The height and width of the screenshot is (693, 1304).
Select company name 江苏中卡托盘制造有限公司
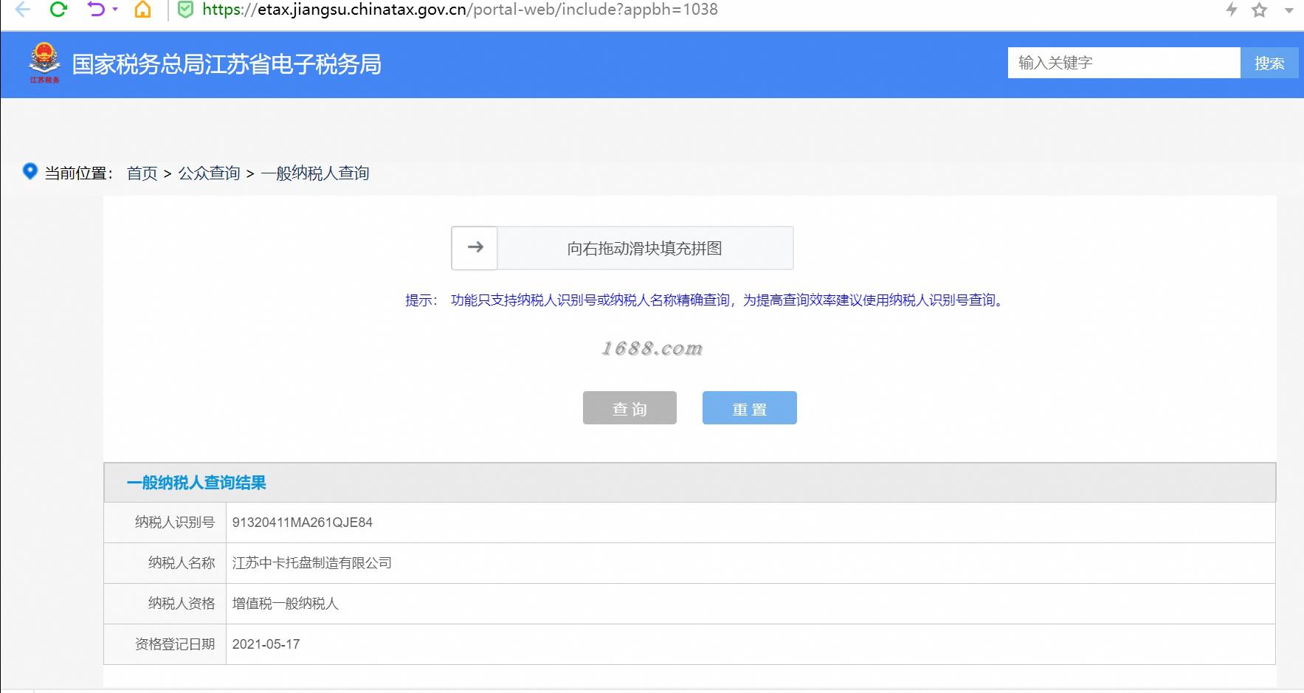pos(312,563)
